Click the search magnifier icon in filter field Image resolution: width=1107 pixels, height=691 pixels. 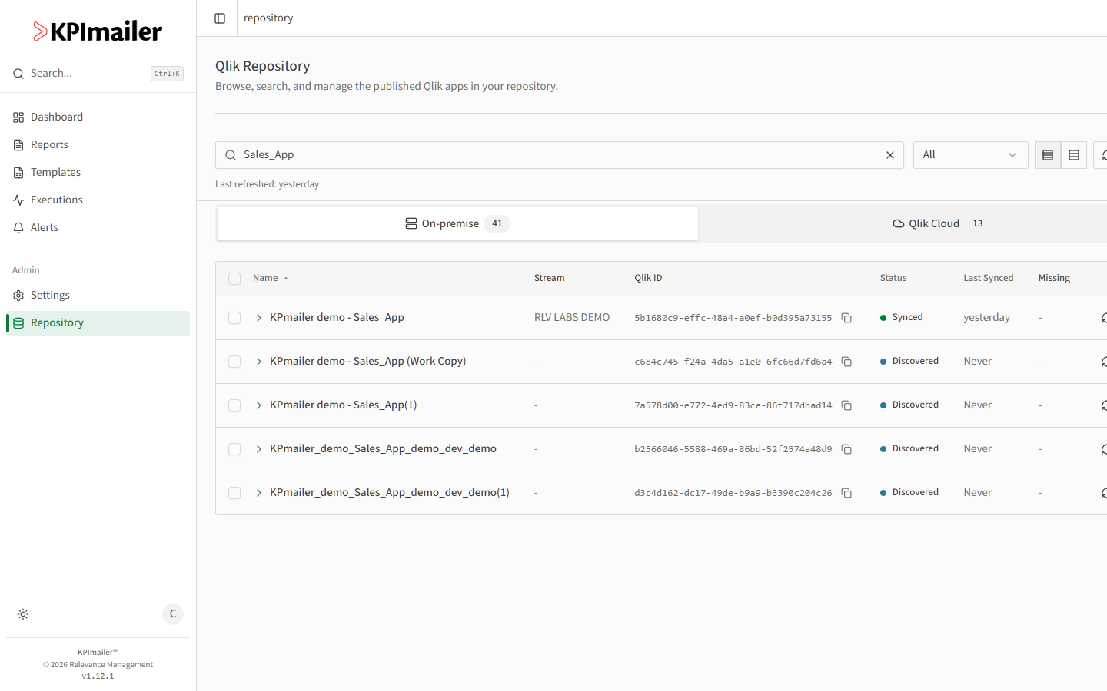(x=231, y=155)
